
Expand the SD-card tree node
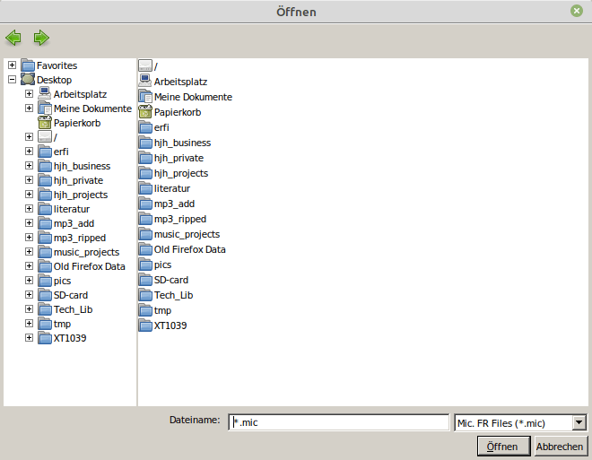point(29,295)
